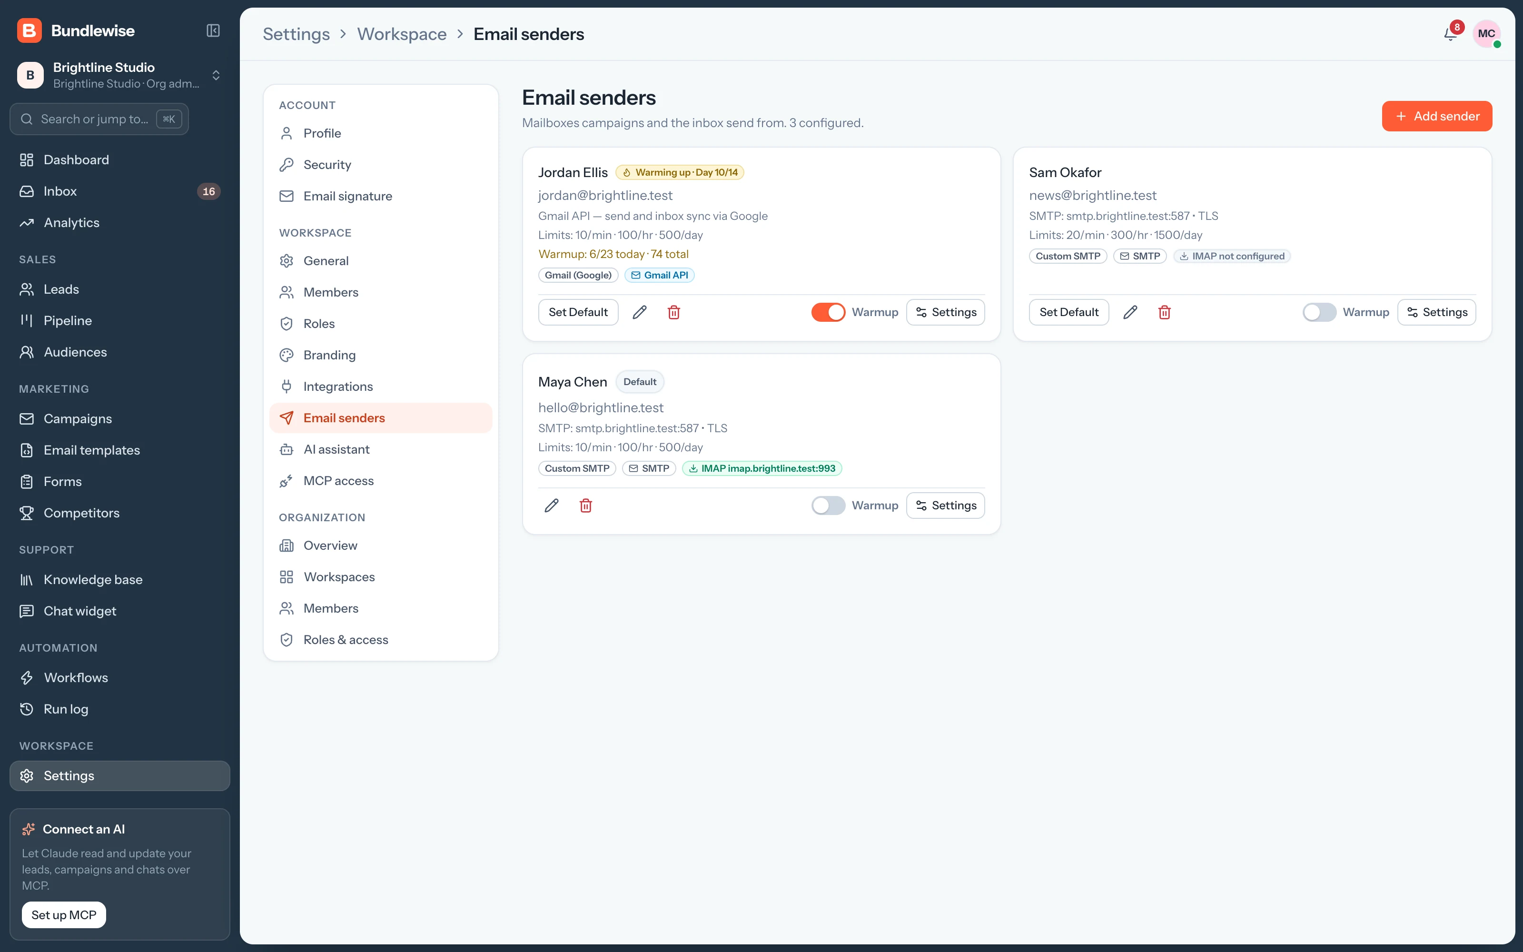Click the Competitors trophy icon

coord(27,513)
